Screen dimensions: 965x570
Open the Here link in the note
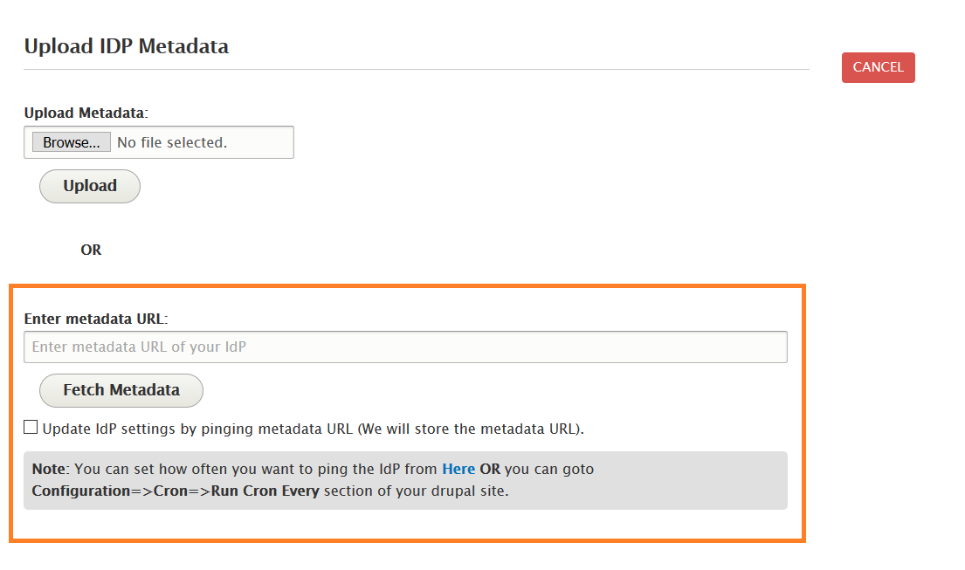(458, 469)
